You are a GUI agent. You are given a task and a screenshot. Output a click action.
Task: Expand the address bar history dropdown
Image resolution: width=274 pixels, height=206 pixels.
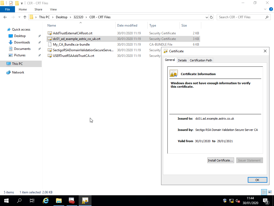coord(206,17)
